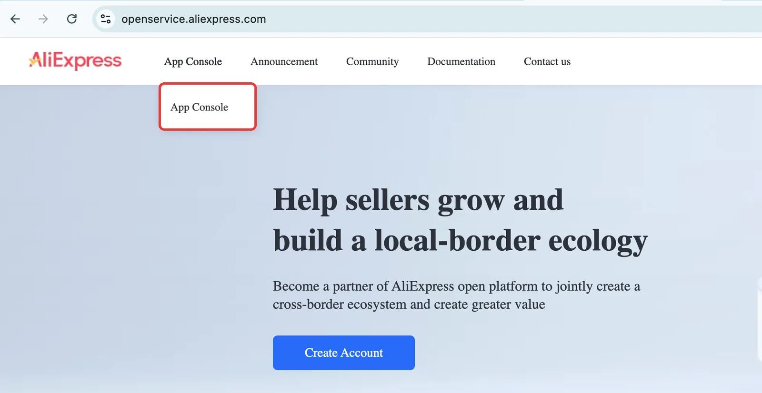Open the Announcement navigation item
Image resolution: width=762 pixels, height=393 pixels.
[x=284, y=61]
